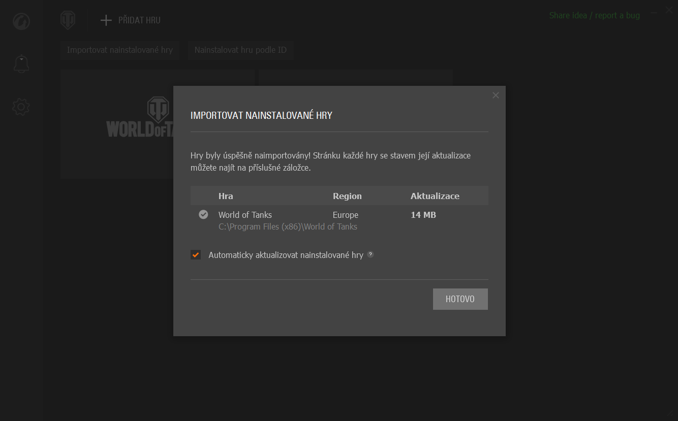
Task: Uncheck Automaticky aktualizovat nainstalované hry checkbox
Action: tap(196, 254)
